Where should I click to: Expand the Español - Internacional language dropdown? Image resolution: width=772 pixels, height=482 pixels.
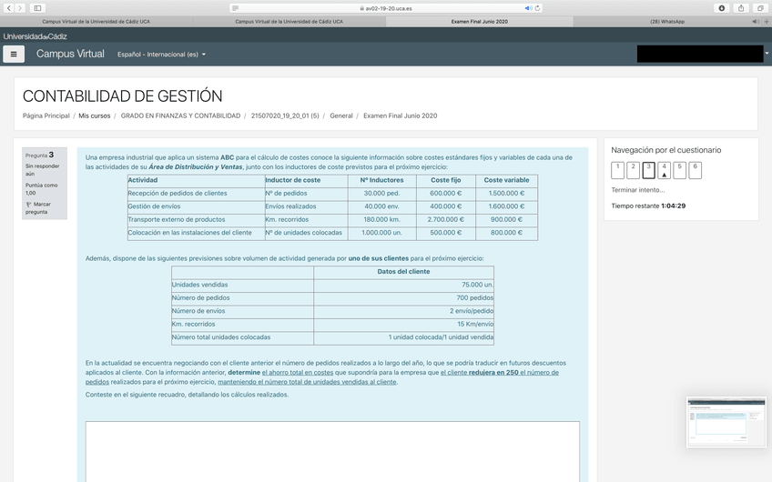click(161, 55)
